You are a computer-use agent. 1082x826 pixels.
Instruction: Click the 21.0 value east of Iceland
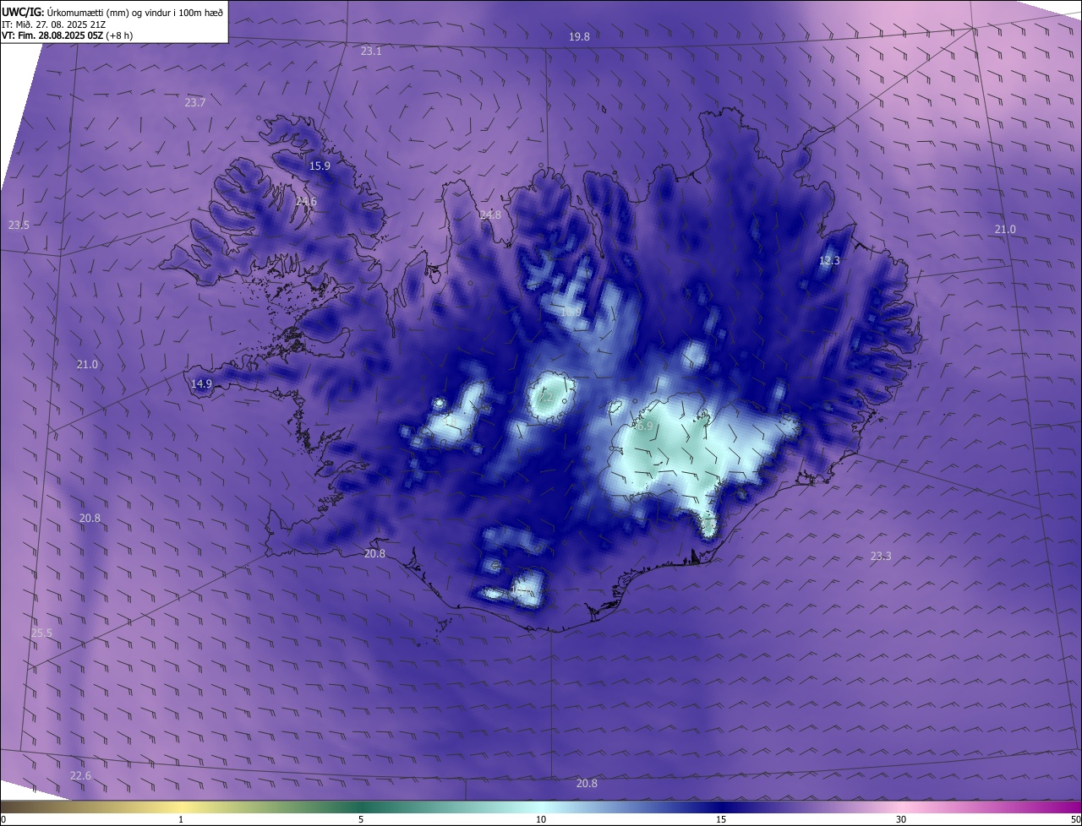(1005, 230)
